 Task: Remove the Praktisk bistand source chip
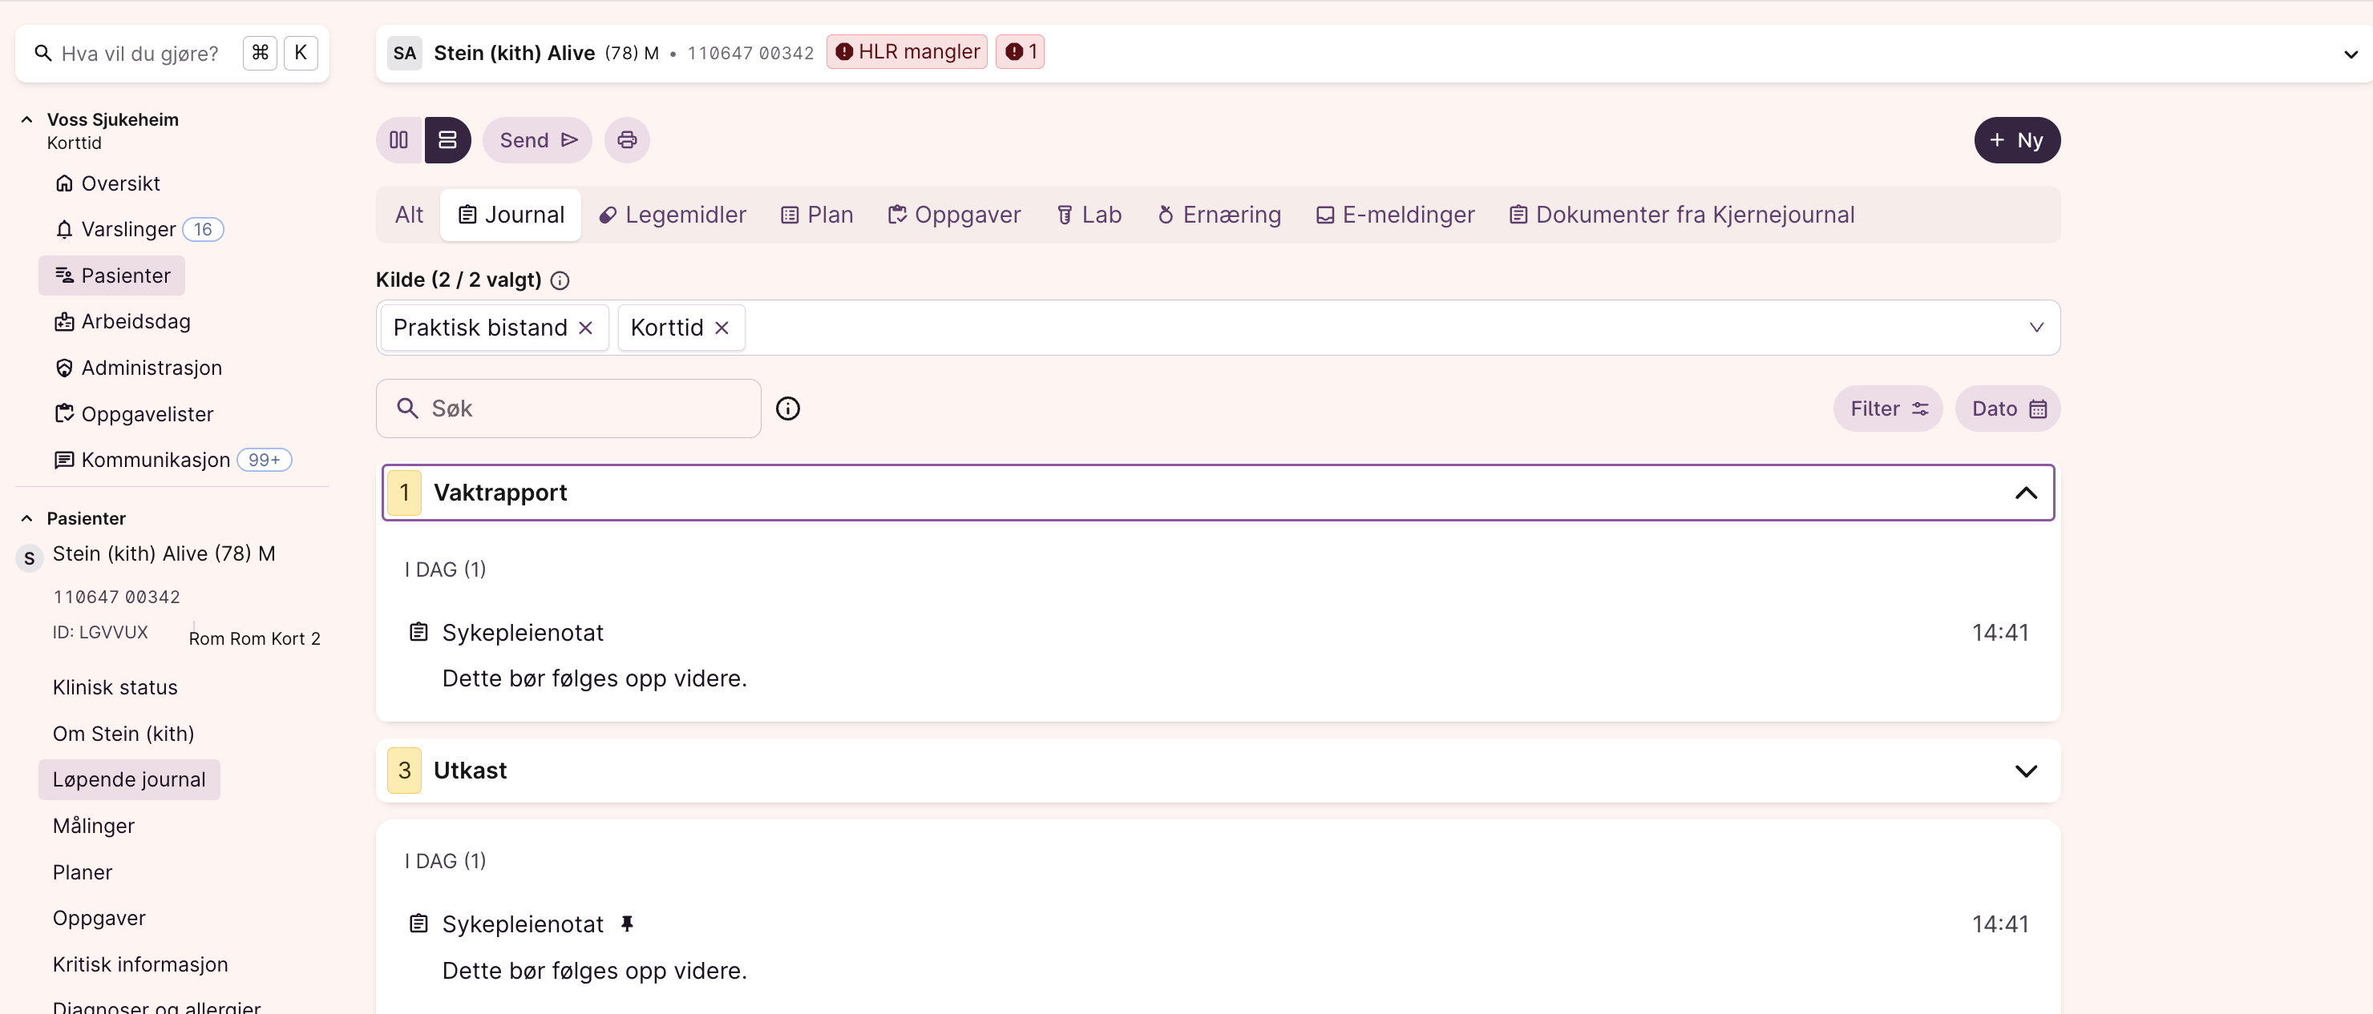click(585, 328)
